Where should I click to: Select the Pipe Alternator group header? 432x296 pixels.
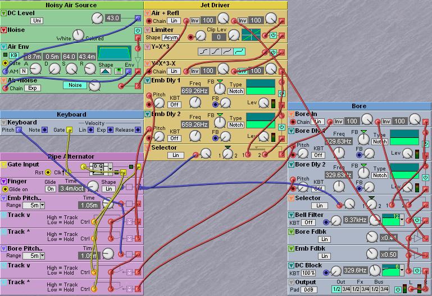[x=71, y=156]
